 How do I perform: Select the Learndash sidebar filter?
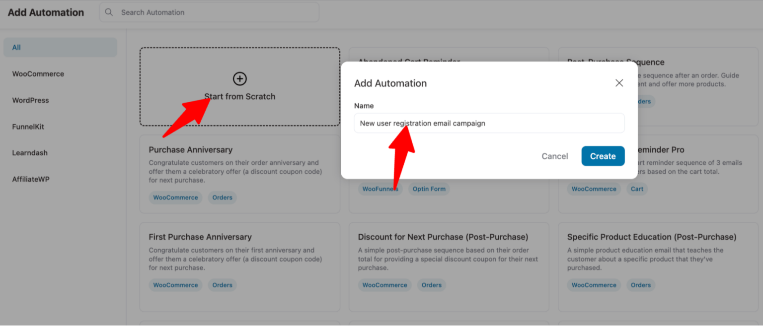click(30, 152)
